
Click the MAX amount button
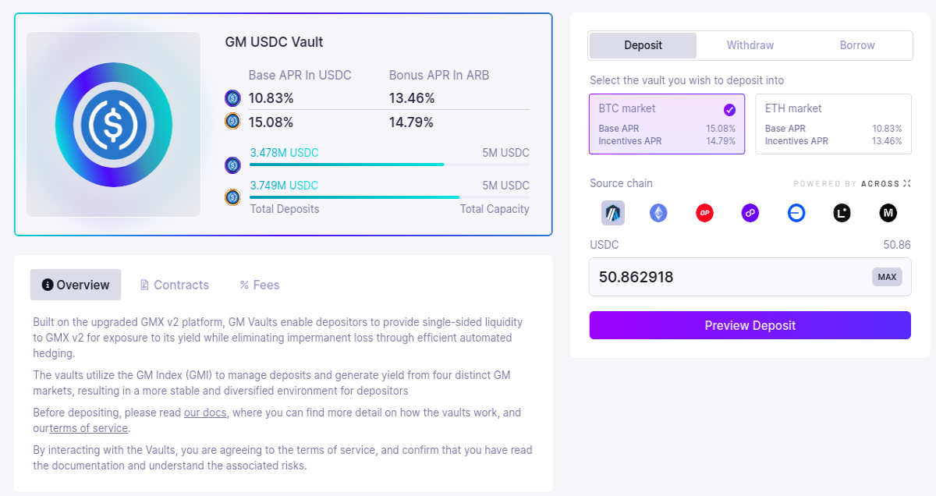pos(887,277)
